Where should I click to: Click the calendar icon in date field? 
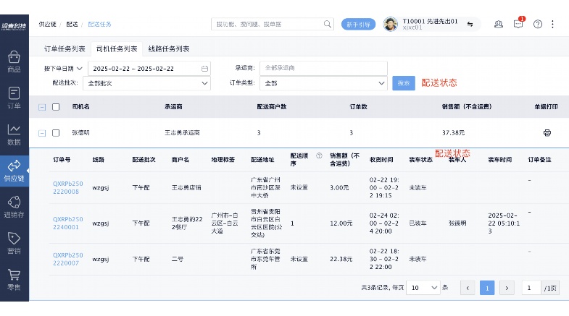tap(204, 69)
